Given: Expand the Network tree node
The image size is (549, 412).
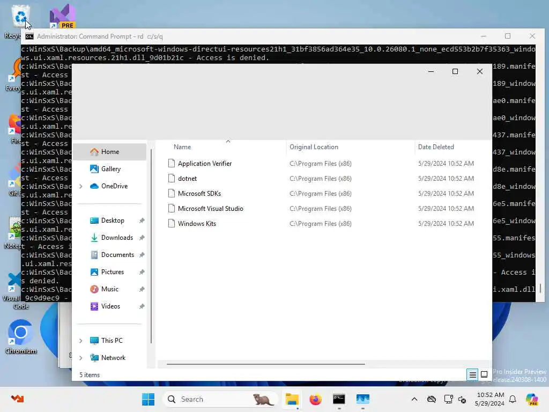Looking at the screenshot, I should click(x=81, y=358).
